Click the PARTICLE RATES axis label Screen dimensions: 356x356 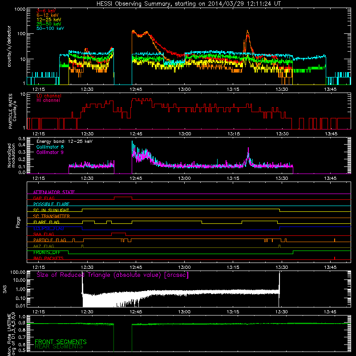[12, 111]
